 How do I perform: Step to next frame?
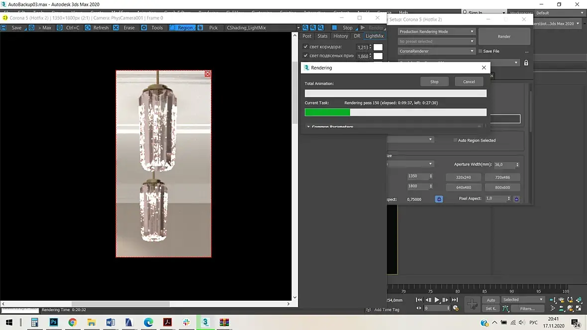tap(445, 300)
